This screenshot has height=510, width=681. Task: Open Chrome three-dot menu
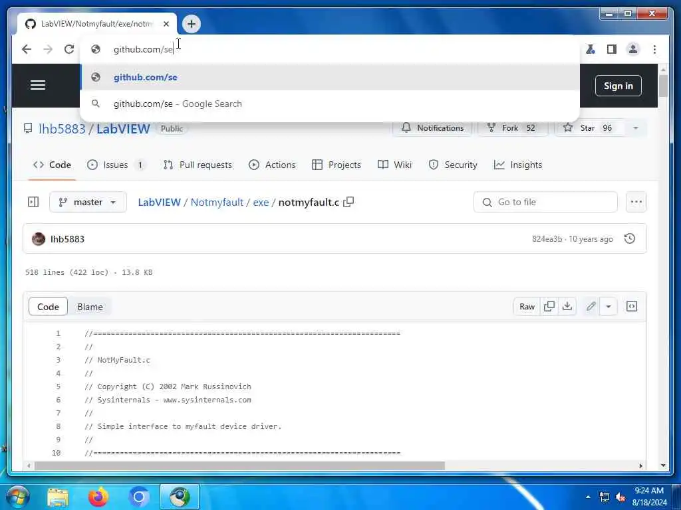coord(654,49)
